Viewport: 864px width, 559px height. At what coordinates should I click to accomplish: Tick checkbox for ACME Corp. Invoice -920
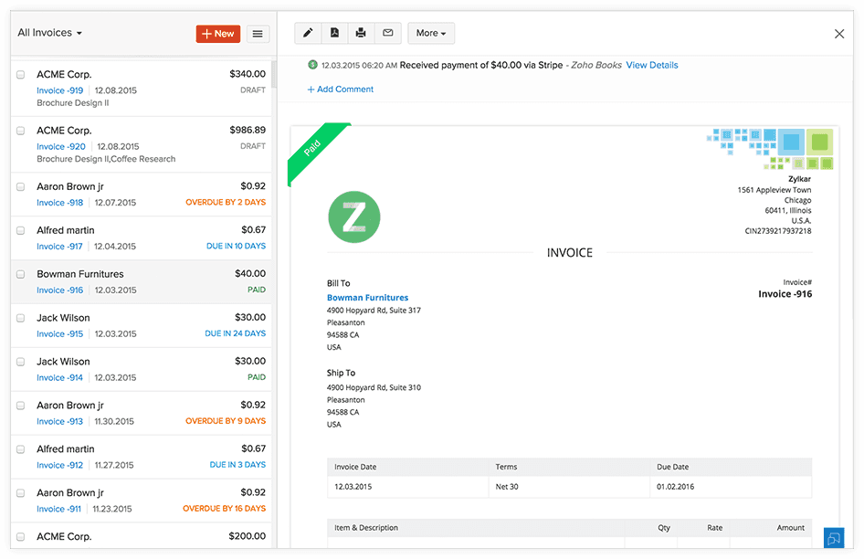pos(20,131)
